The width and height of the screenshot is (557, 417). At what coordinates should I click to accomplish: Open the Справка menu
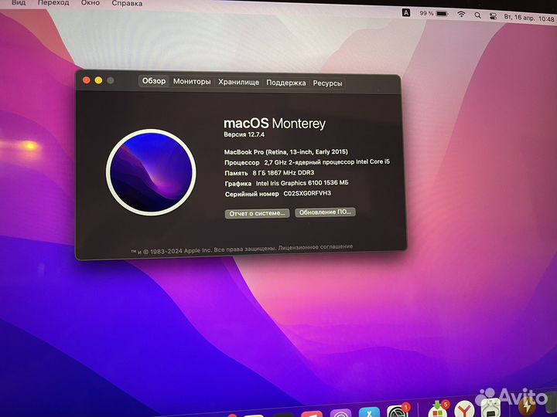pos(127,3)
